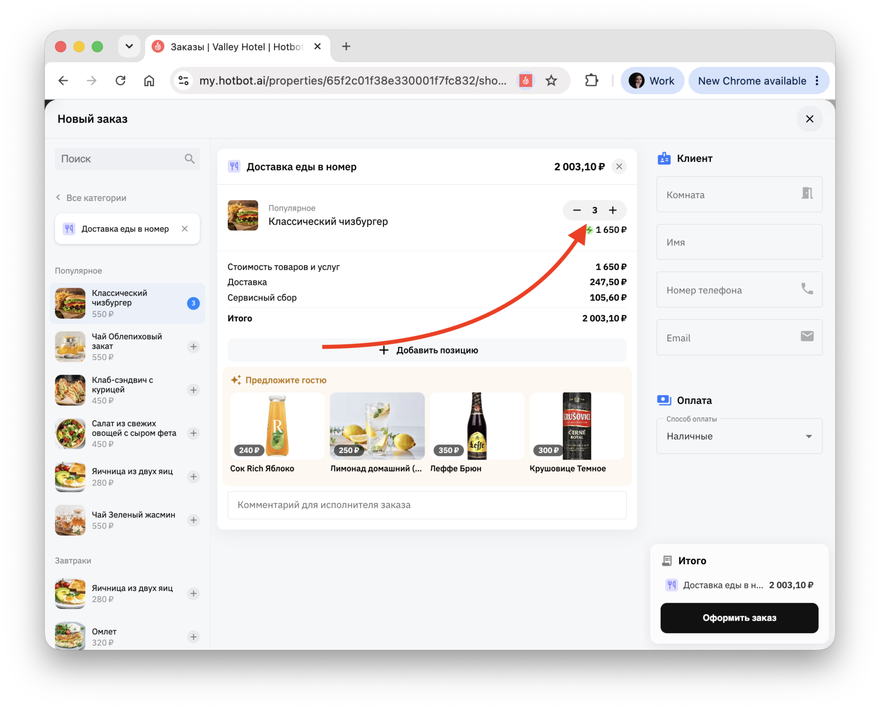This screenshot has width=880, height=709.
Task: Open a new browser tab
Action: pos(346,47)
